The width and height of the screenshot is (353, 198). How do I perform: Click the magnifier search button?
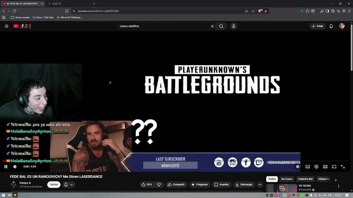[221, 26]
